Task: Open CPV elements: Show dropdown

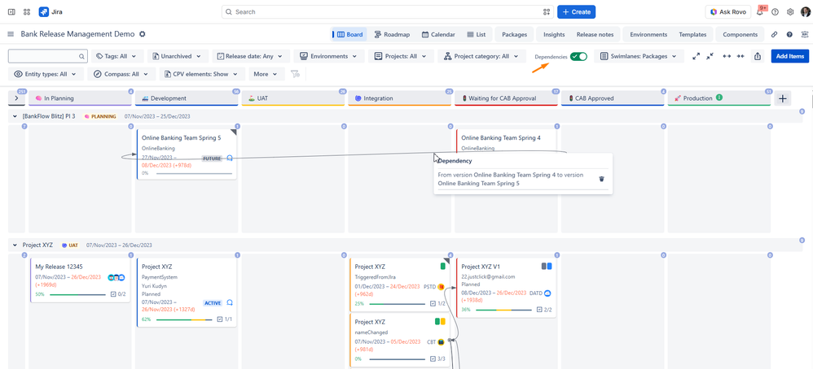Action: [202, 74]
